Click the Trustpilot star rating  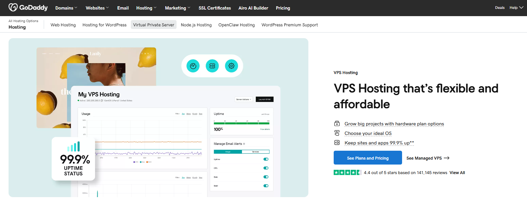347,172
